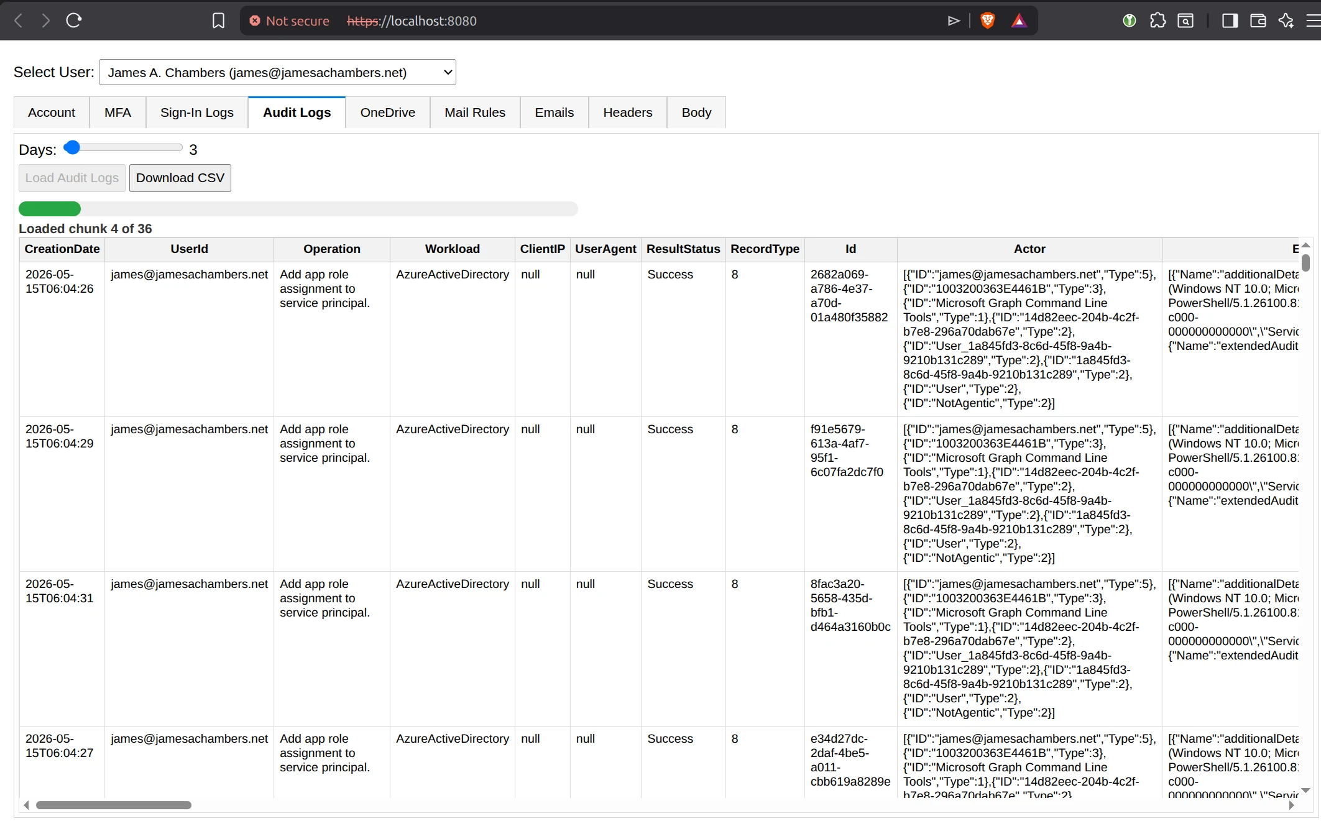Open Leo AI sparkle icon
This screenshot has width=1321, height=826.
pyautogui.click(x=1286, y=21)
